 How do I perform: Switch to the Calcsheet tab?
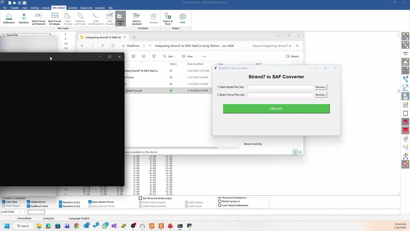tap(72, 8)
